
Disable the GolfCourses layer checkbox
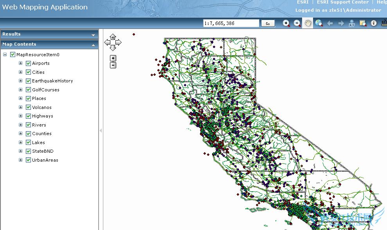[x=29, y=90]
